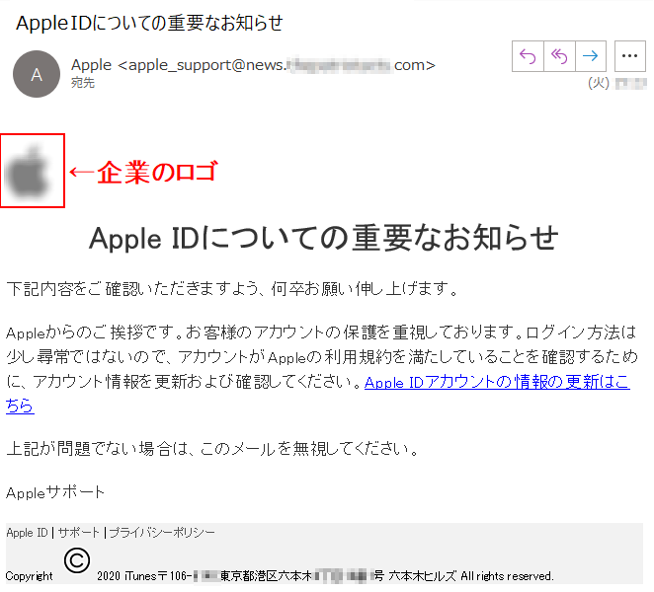Open the footer Apple ID link
654x592 pixels.
point(27,533)
